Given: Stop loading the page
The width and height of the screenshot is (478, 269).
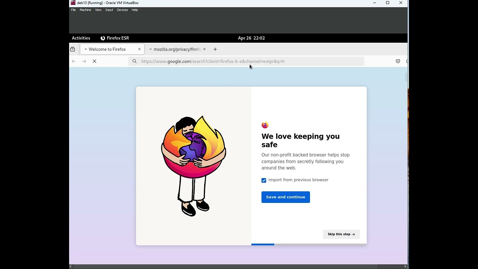Looking at the screenshot, I should coord(94,61).
